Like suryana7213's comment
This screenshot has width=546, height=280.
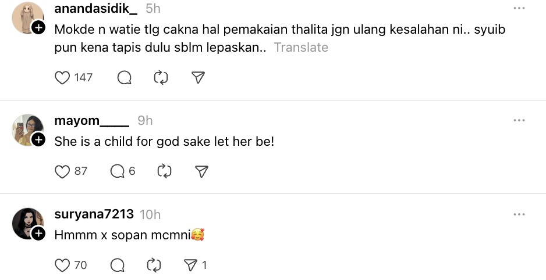pos(62,265)
